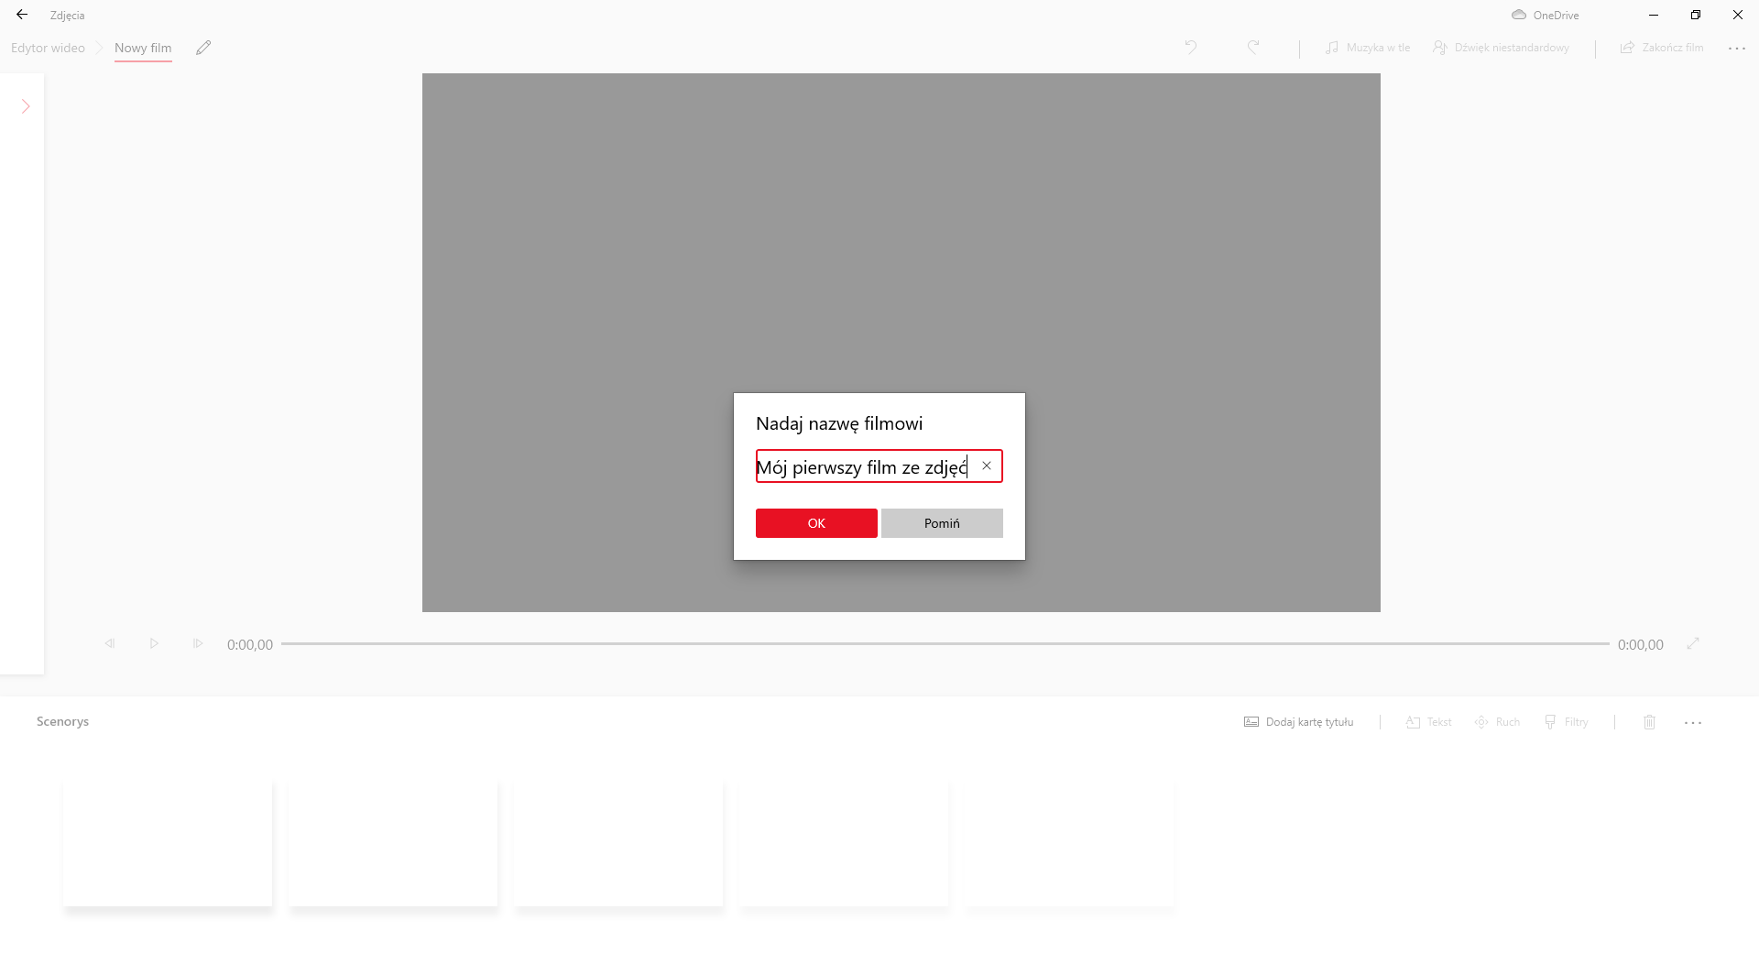Clear the film name with X
Viewport: 1759px width, 953px height.
987,466
